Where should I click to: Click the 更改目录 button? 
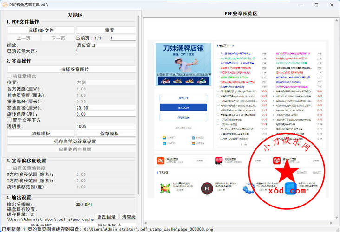(106, 217)
